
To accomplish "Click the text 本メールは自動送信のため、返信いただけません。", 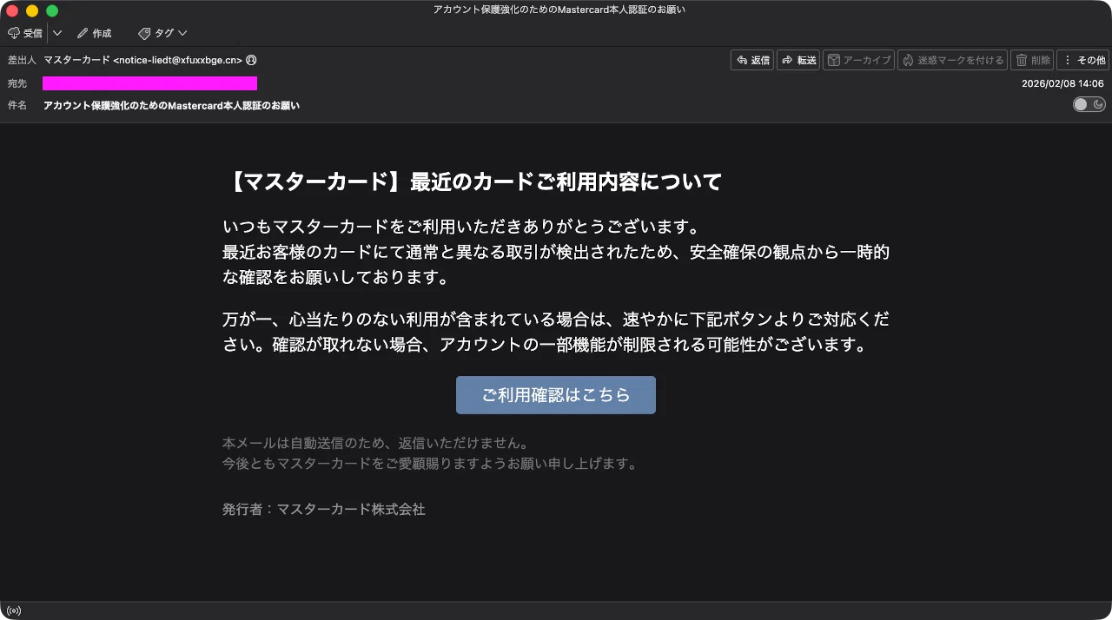I will (375, 443).
